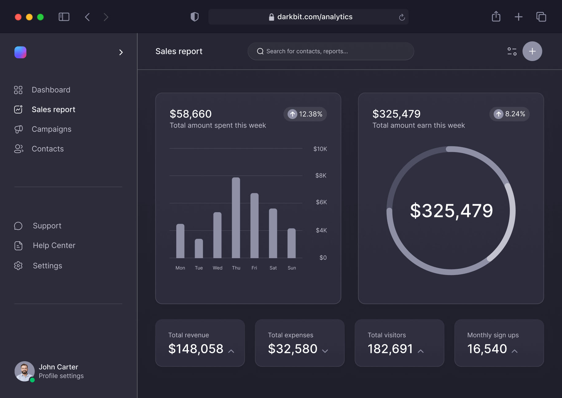Click the round plus add button
Image resolution: width=562 pixels, height=398 pixels.
tap(532, 51)
